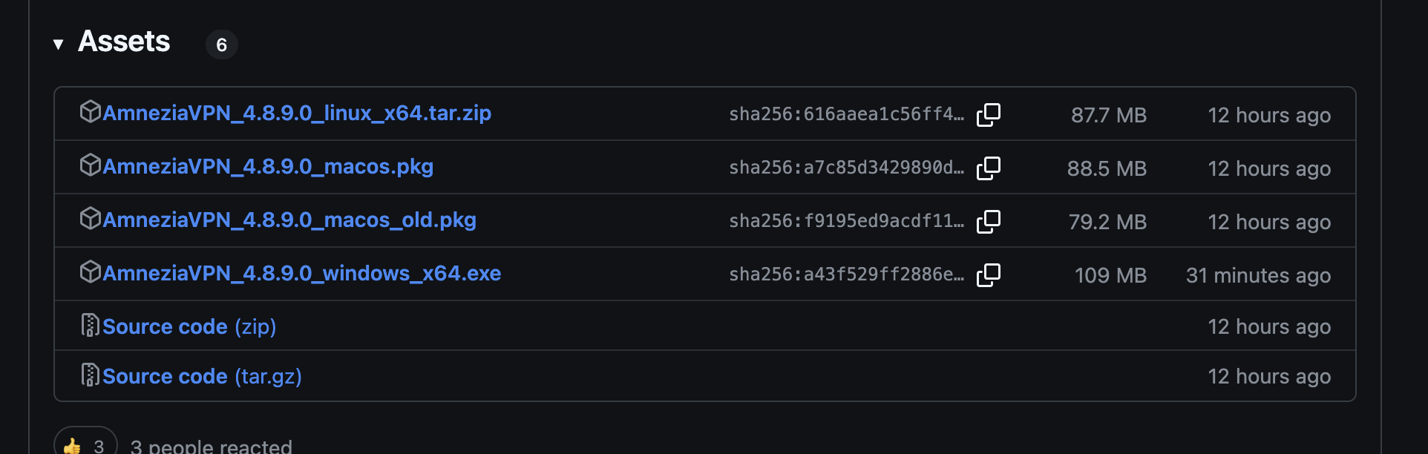Click package icon beside linux_x64.tar.zip
The width and height of the screenshot is (1428, 454).
point(90,112)
